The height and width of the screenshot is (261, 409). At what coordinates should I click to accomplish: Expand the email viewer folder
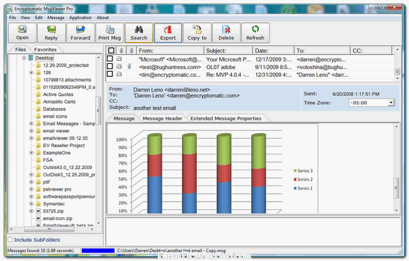tap(31, 130)
